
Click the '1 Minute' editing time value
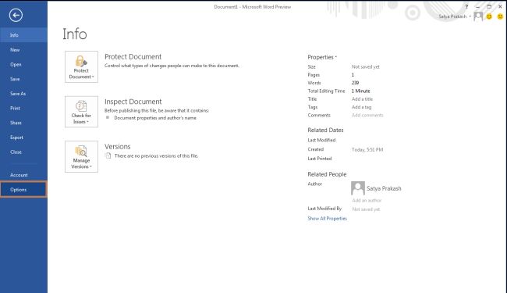[361, 91]
